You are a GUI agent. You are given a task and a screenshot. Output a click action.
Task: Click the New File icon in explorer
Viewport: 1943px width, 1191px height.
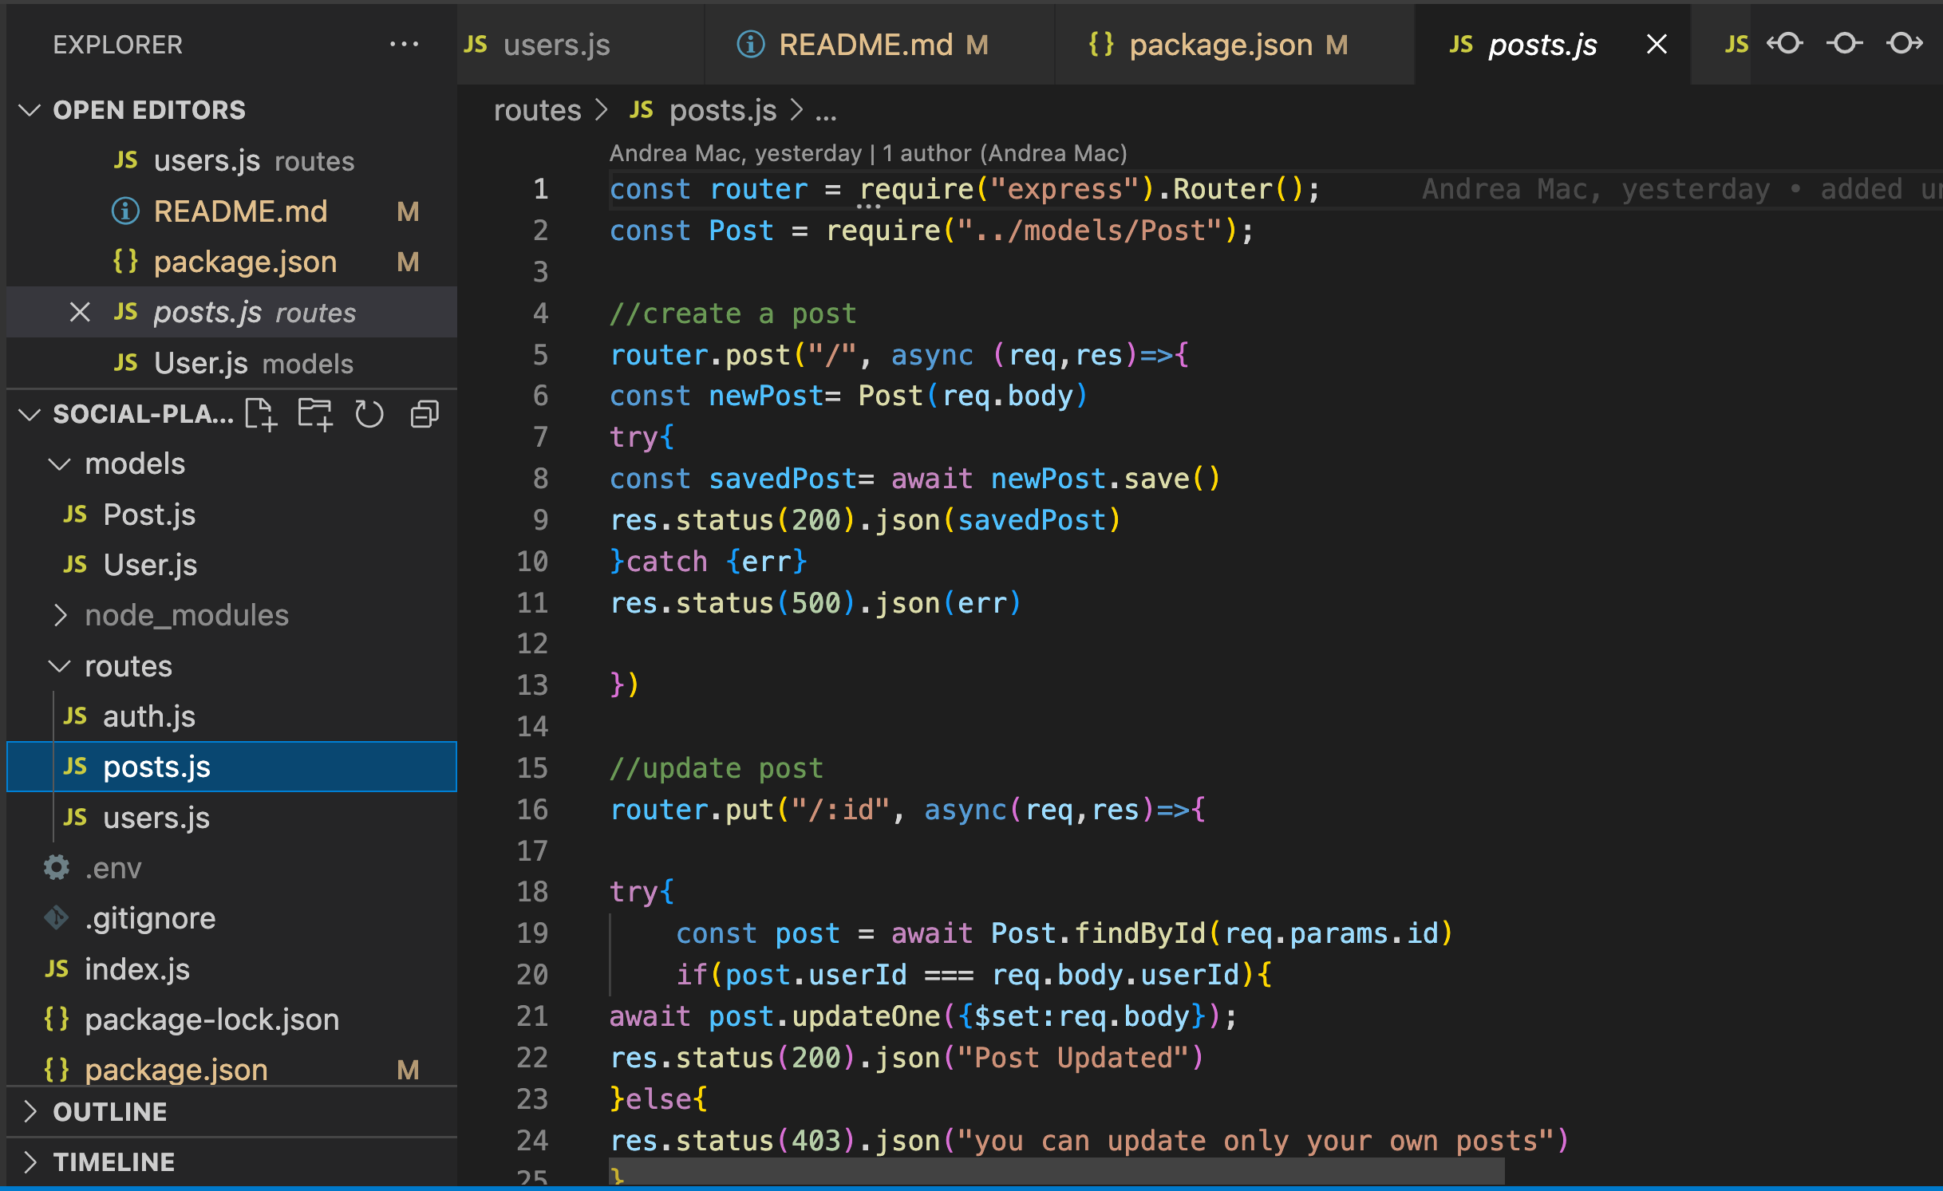(x=261, y=414)
